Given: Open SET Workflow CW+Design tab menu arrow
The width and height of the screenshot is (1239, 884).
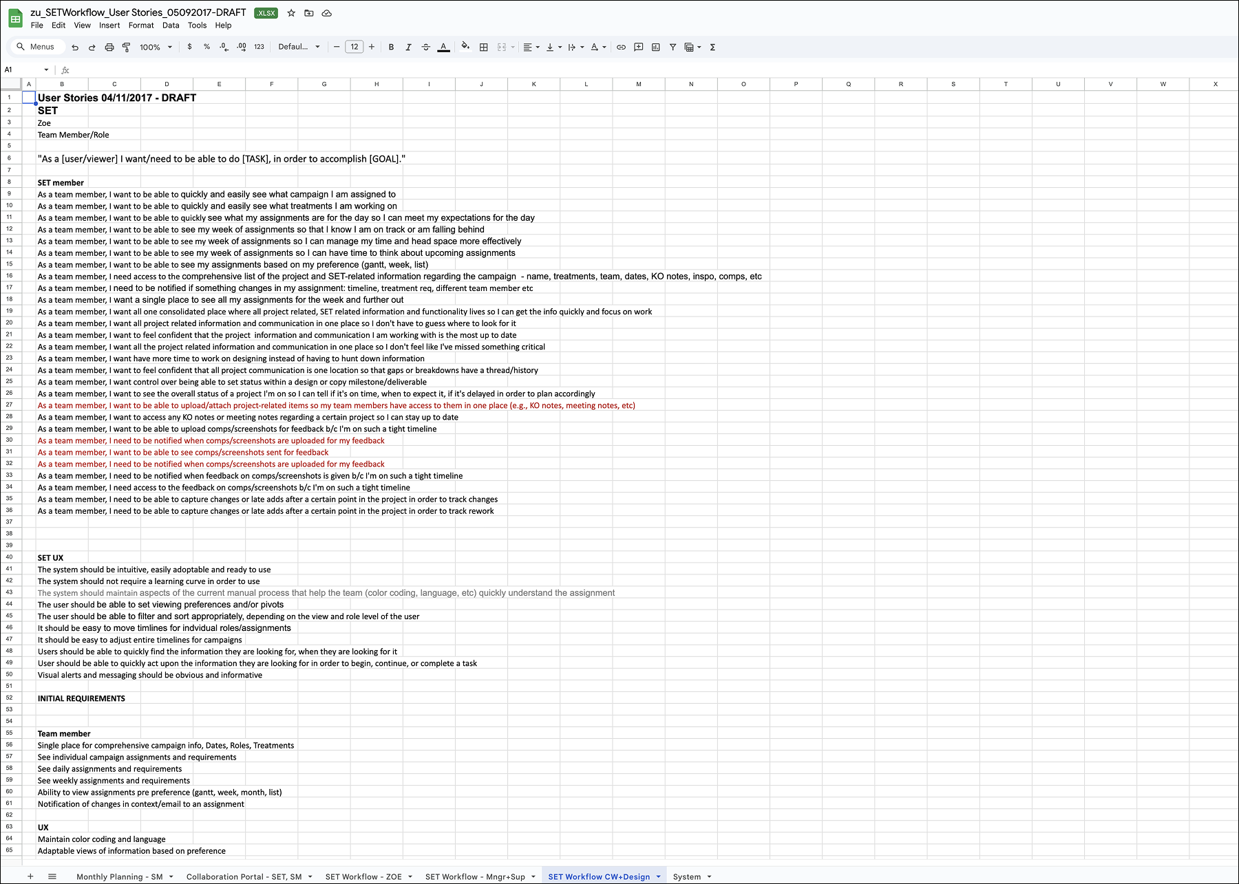Looking at the screenshot, I should 659,876.
